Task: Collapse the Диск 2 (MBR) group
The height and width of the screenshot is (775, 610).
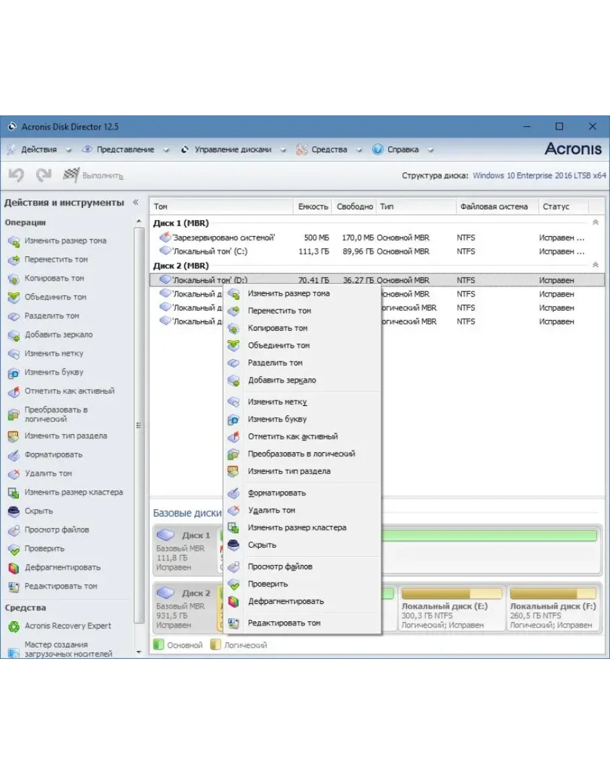Action: (x=595, y=266)
